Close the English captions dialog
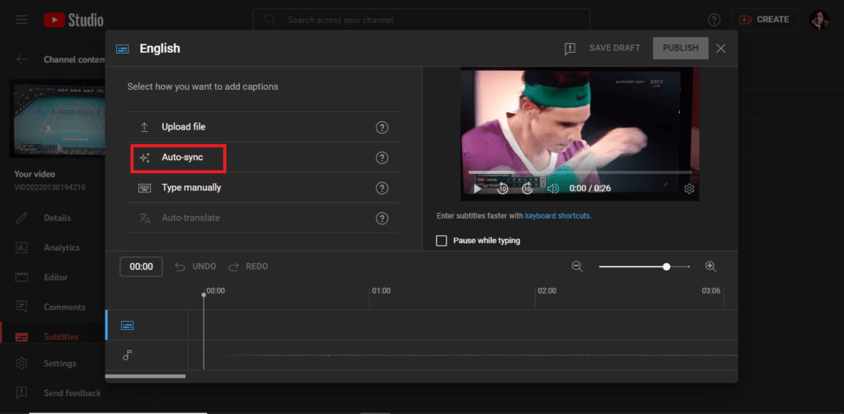Viewport: 844px width, 414px height. (x=721, y=49)
